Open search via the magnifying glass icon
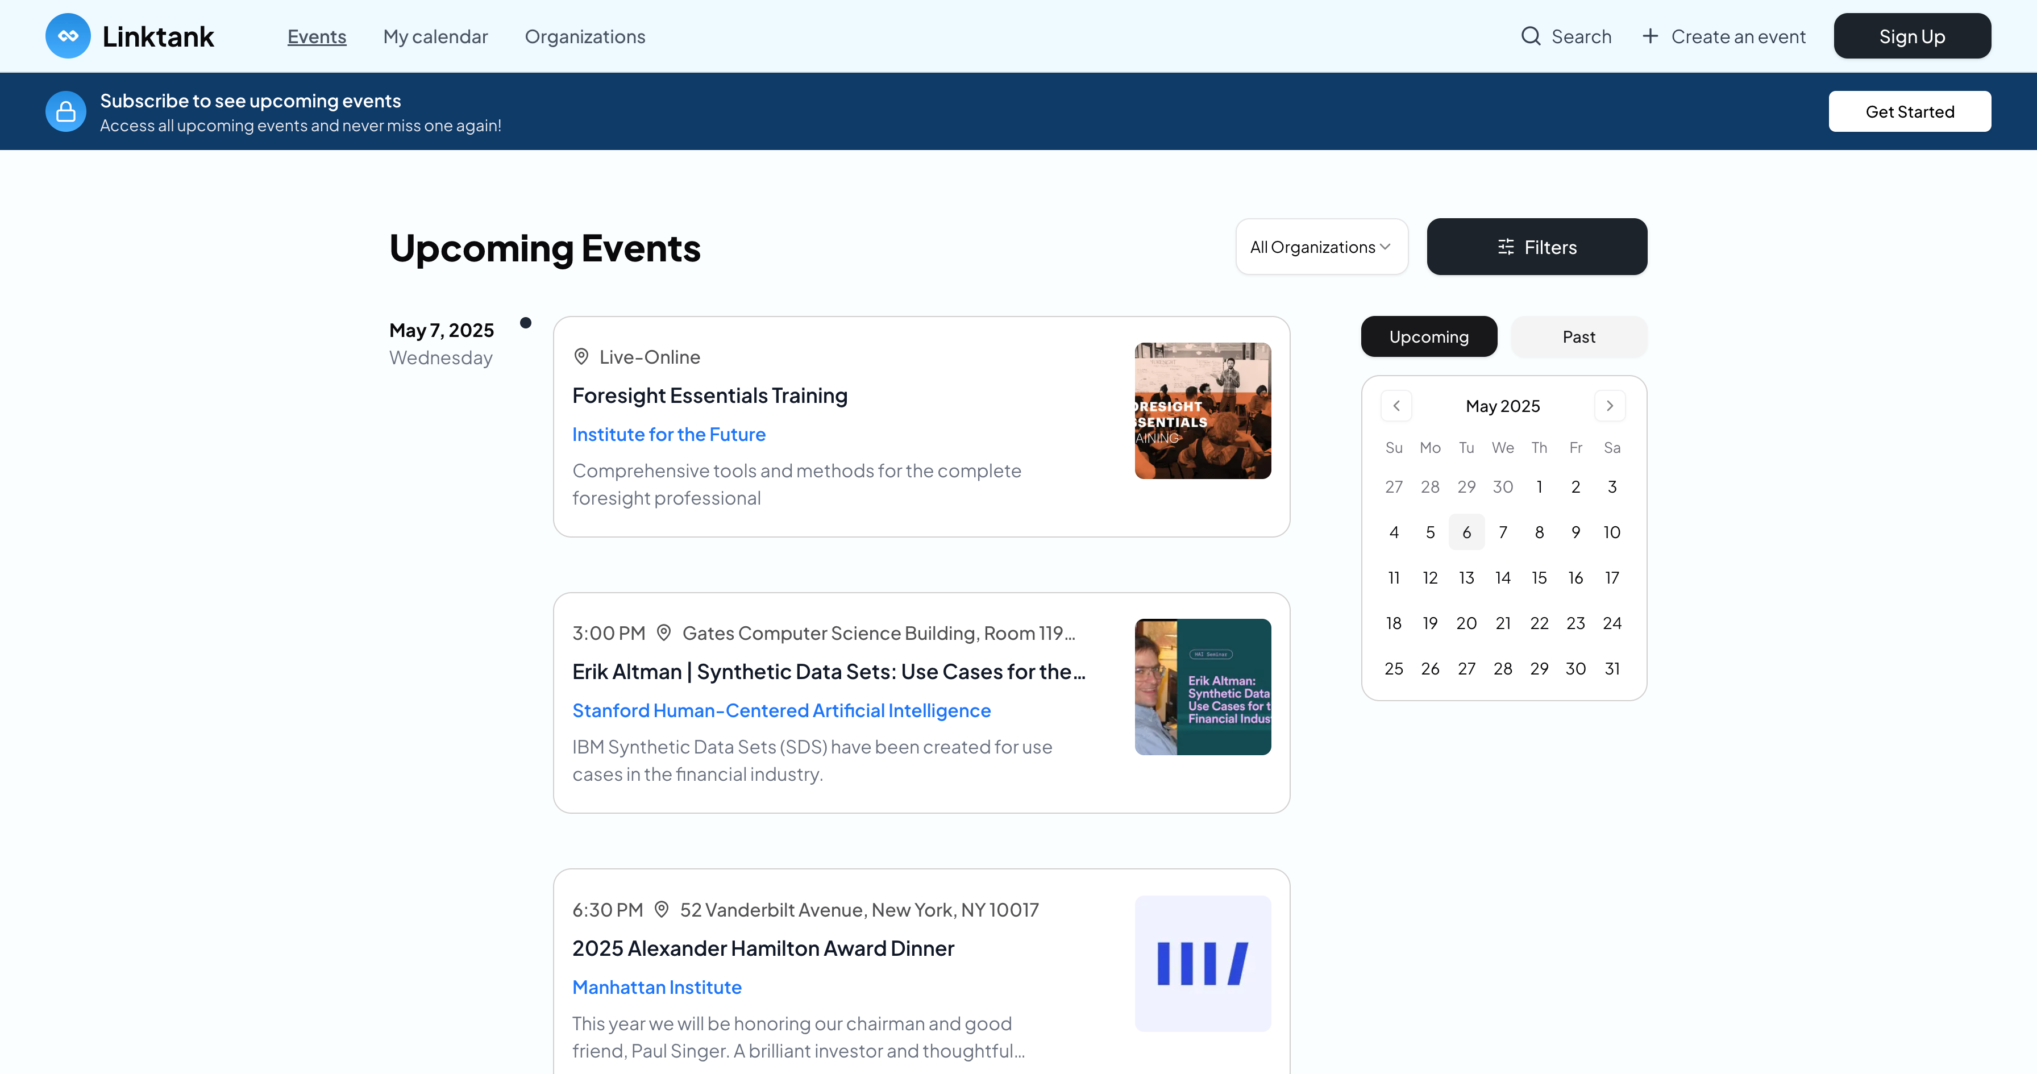 (x=1531, y=36)
